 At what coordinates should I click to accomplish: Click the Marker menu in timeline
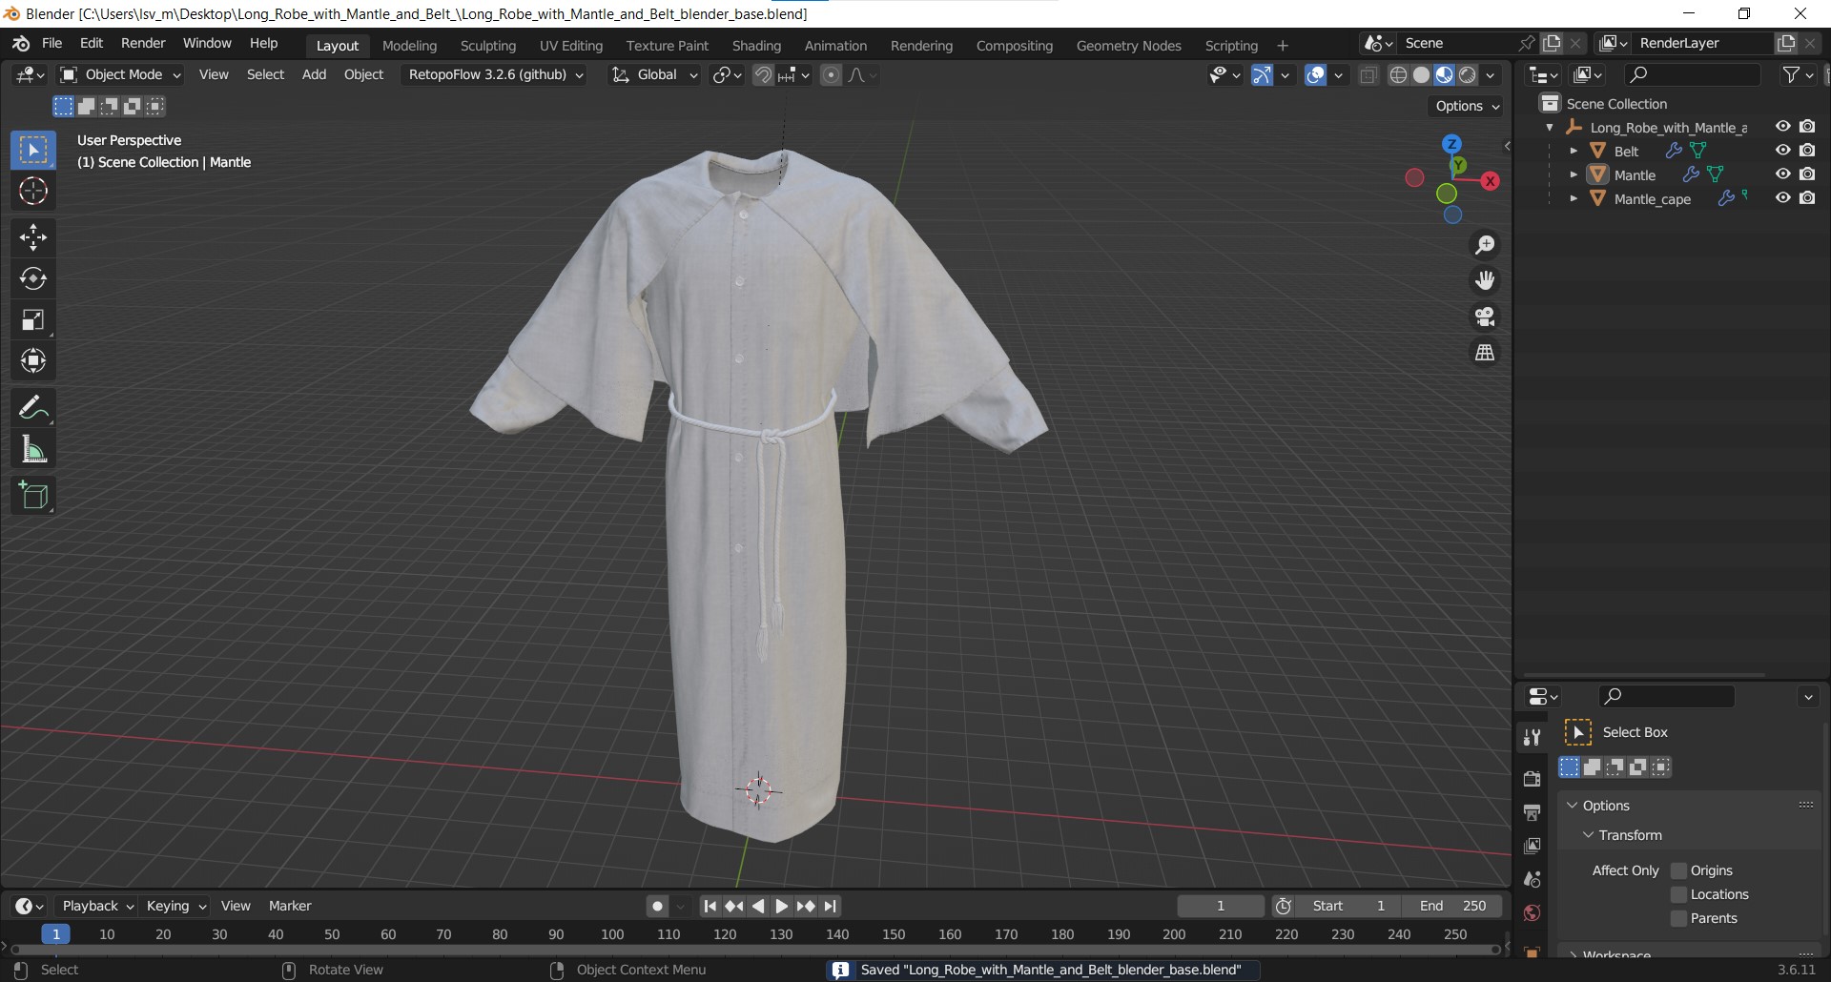coord(290,906)
